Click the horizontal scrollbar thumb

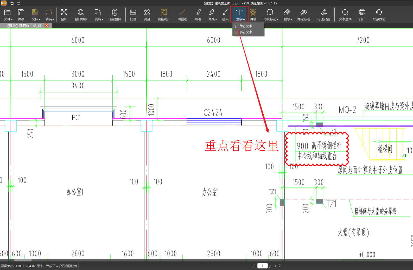pos(23,260)
